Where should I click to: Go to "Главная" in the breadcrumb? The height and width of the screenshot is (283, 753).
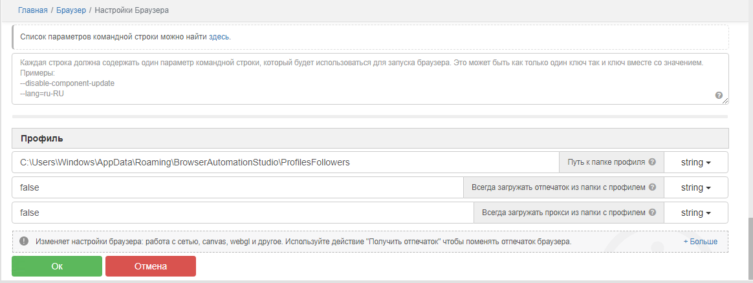click(32, 11)
